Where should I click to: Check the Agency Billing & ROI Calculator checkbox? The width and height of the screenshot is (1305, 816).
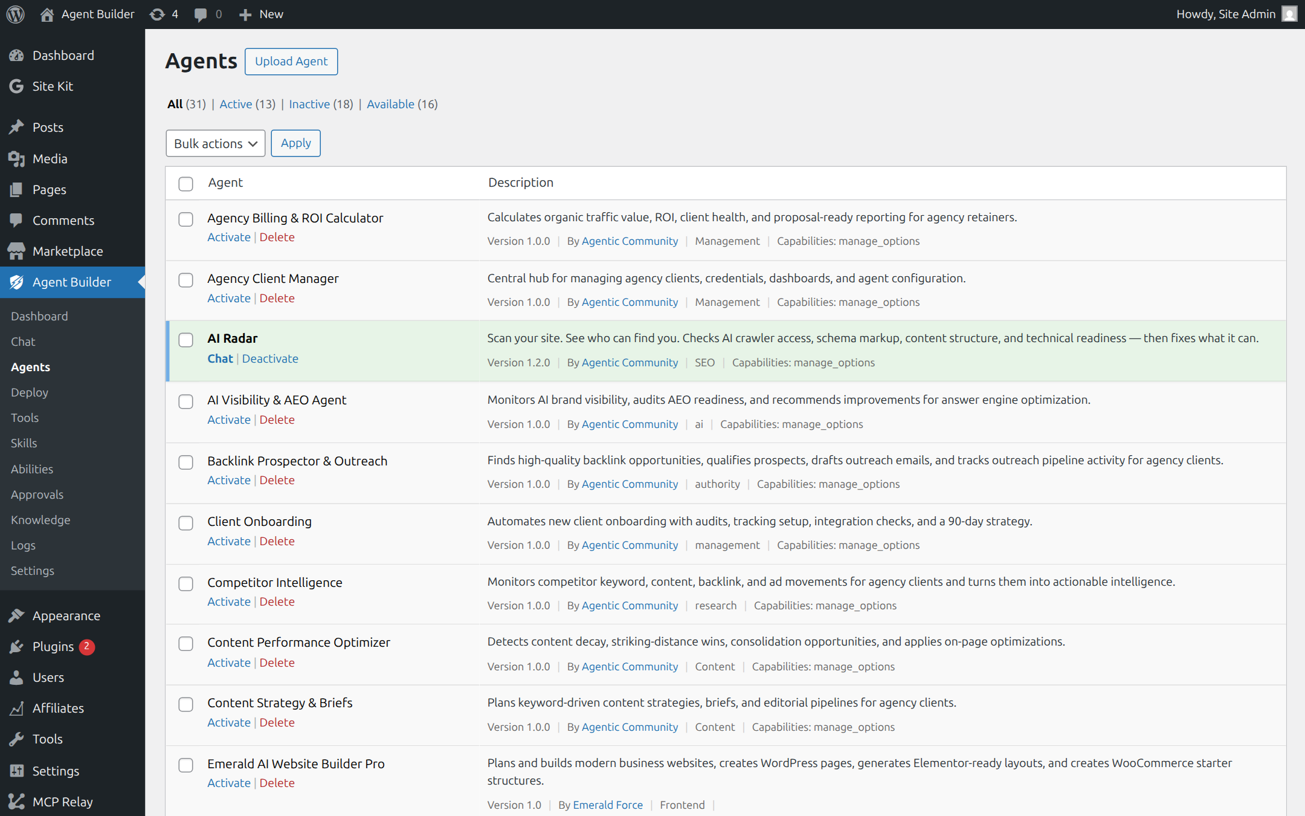[x=186, y=219]
